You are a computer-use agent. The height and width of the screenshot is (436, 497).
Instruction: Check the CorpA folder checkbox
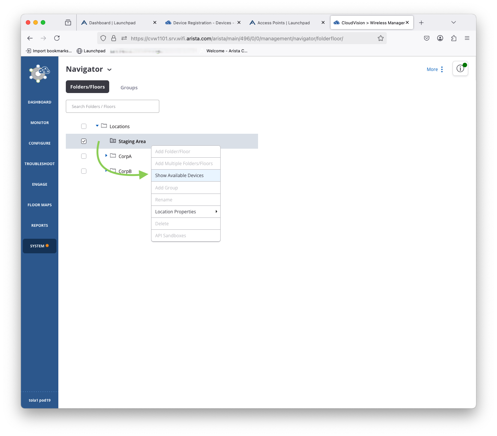tap(84, 156)
